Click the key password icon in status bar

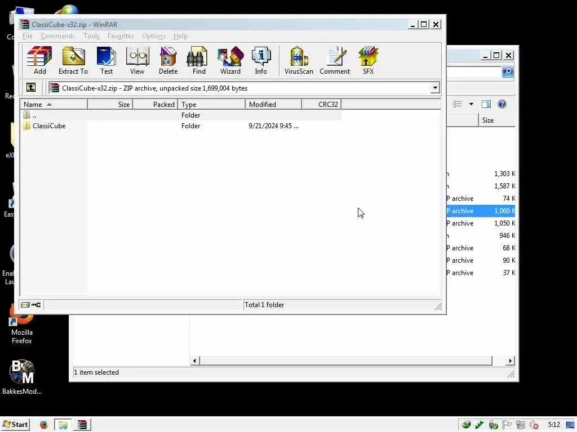(36, 304)
